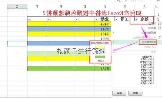Select column header F
Screen dimensions: 162x98
[x=37, y=7]
